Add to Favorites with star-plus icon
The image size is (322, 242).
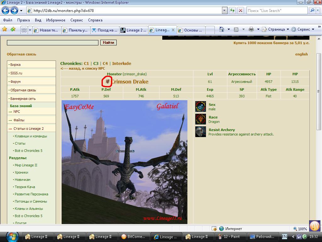point(13,29)
